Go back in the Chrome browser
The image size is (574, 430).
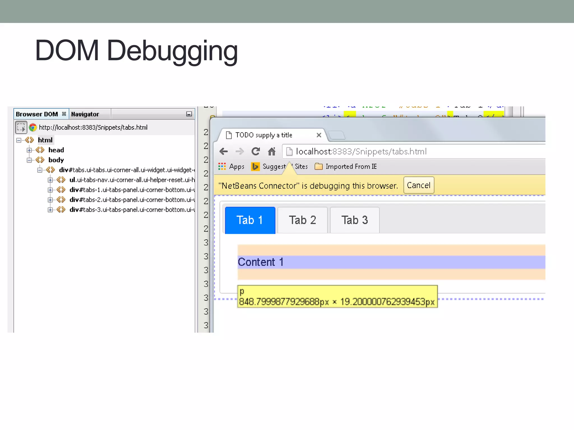pyautogui.click(x=224, y=151)
